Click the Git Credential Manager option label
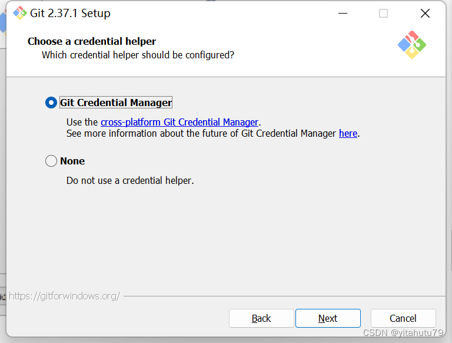This screenshot has height=343, width=452. coord(116,103)
